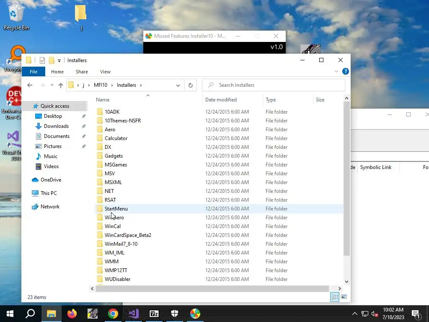Select OneDrive in the navigation pane
The image size is (429, 322).
click(x=51, y=180)
